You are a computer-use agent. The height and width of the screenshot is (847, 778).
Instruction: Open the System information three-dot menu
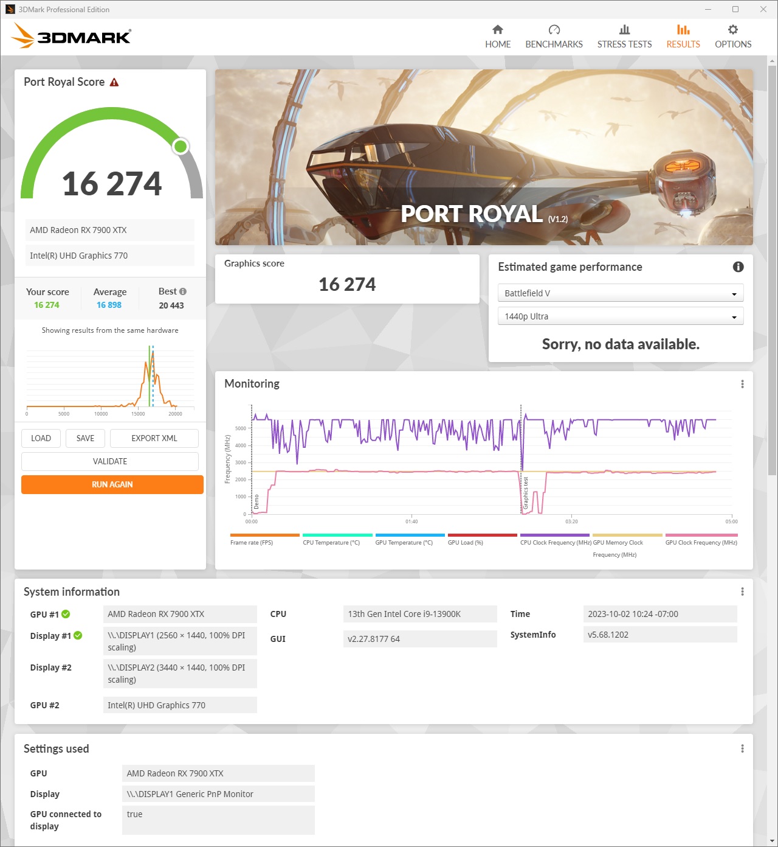point(742,591)
